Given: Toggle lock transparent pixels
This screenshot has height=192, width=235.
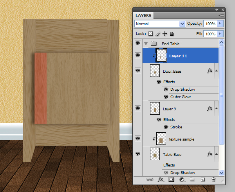Looking at the screenshot, I should coord(150,34).
